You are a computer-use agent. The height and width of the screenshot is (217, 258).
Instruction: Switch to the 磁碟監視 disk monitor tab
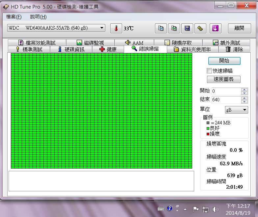click(x=90, y=43)
